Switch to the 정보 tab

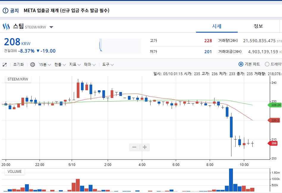point(258,26)
